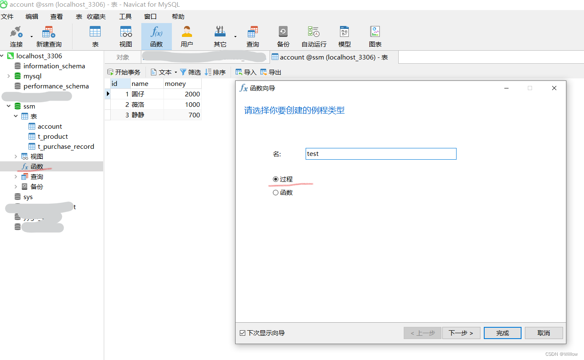Open the 其它 tools icon
The width and height of the screenshot is (584, 360).
pos(220,36)
